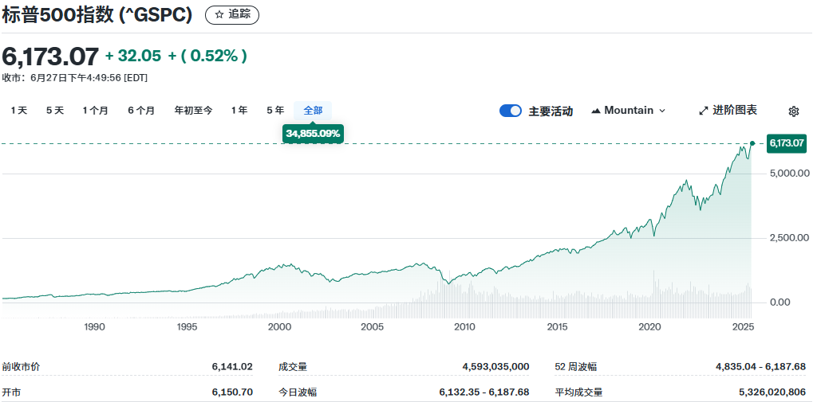Viewport: 817px width, 402px height.
Task: Click the 5,326,020,806 average volume
Action: [772, 392]
